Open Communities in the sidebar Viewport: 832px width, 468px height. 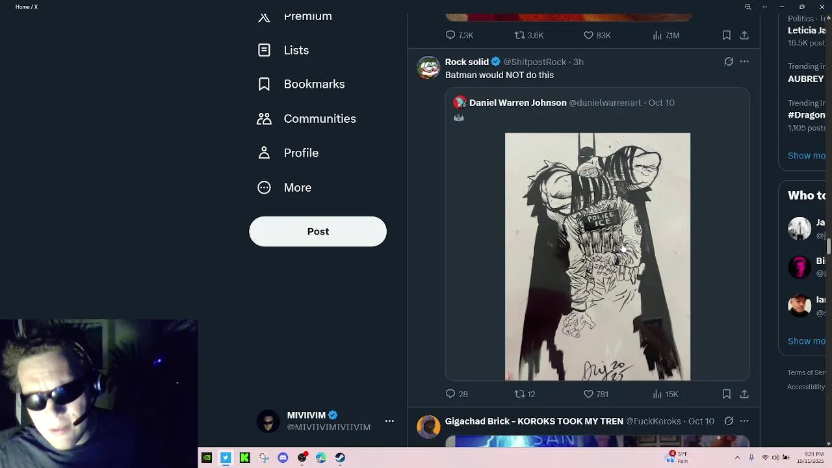click(306, 118)
